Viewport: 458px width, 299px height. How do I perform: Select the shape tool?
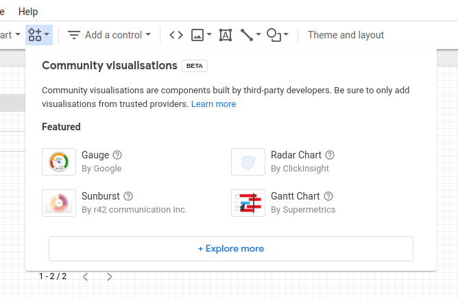click(x=274, y=35)
